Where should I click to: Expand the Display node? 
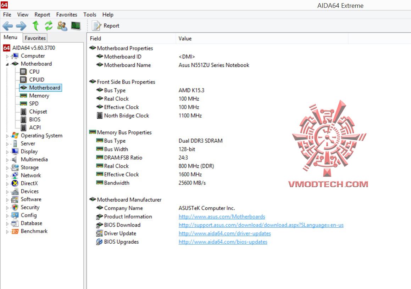[x=7, y=152]
